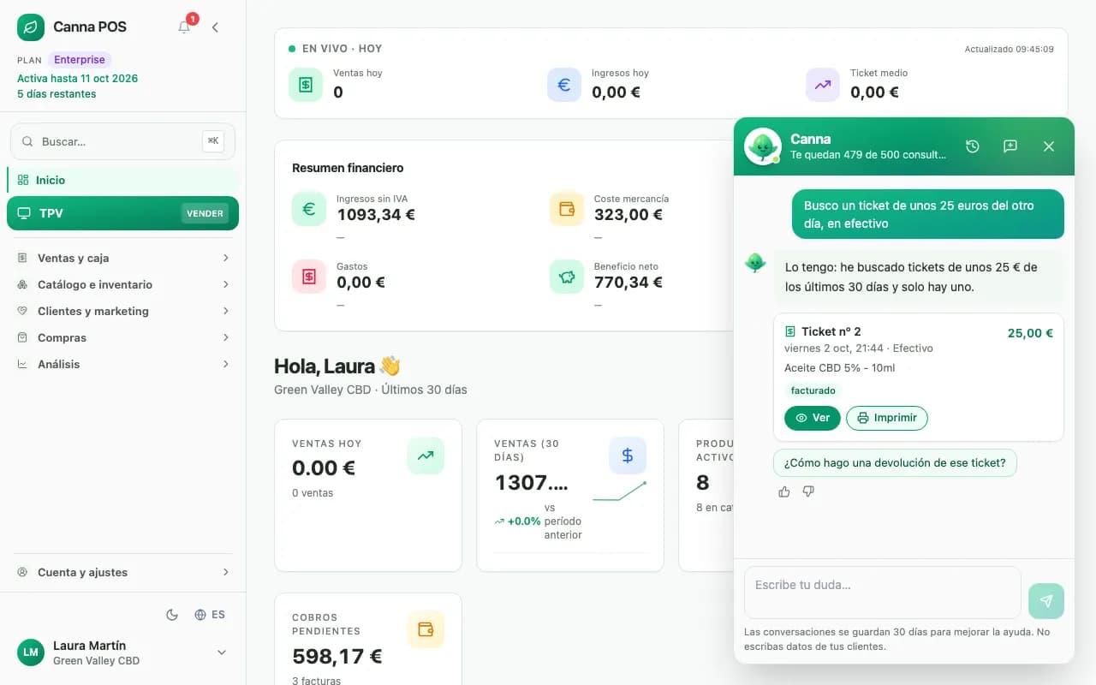This screenshot has height=685, width=1096.
Task: Collapse the sidebar with the arrow
Action: (215, 27)
